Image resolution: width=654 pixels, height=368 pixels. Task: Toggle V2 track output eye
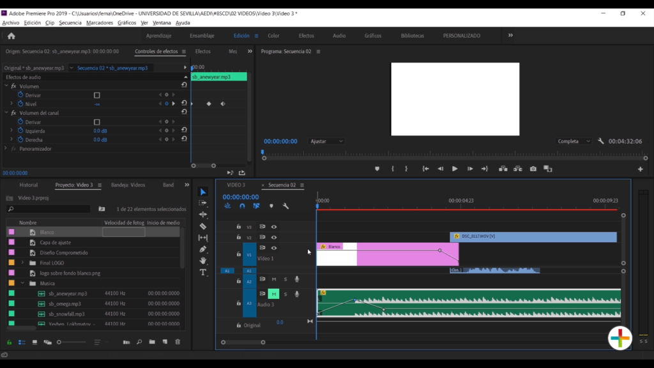click(x=274, y=238)
